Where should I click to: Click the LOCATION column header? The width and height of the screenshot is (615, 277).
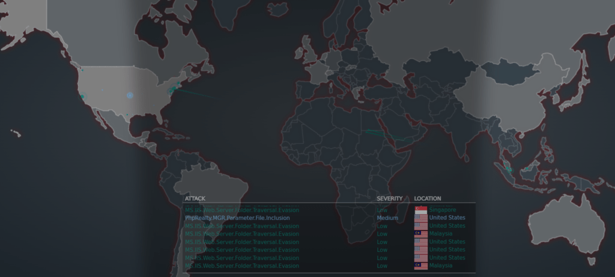tap(428, 198)
